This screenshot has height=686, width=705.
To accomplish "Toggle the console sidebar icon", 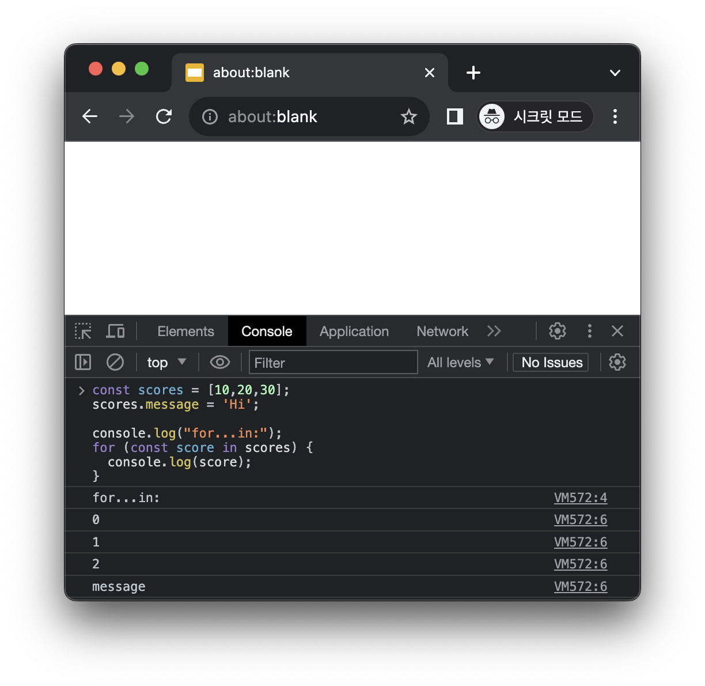I will tap(83, 362).
